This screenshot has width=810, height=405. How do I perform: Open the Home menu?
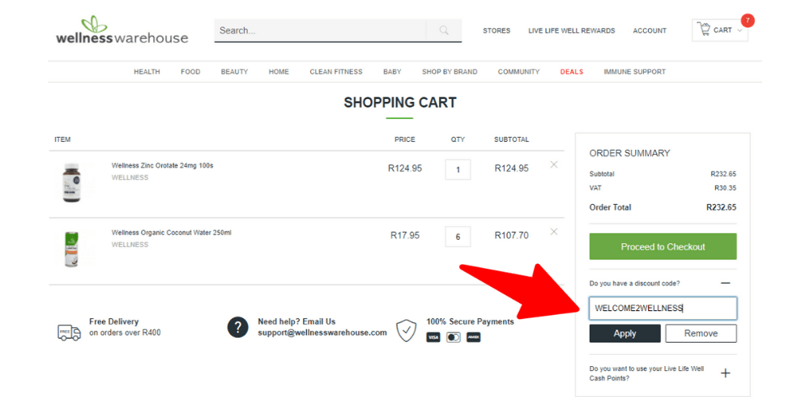point(279,72)
